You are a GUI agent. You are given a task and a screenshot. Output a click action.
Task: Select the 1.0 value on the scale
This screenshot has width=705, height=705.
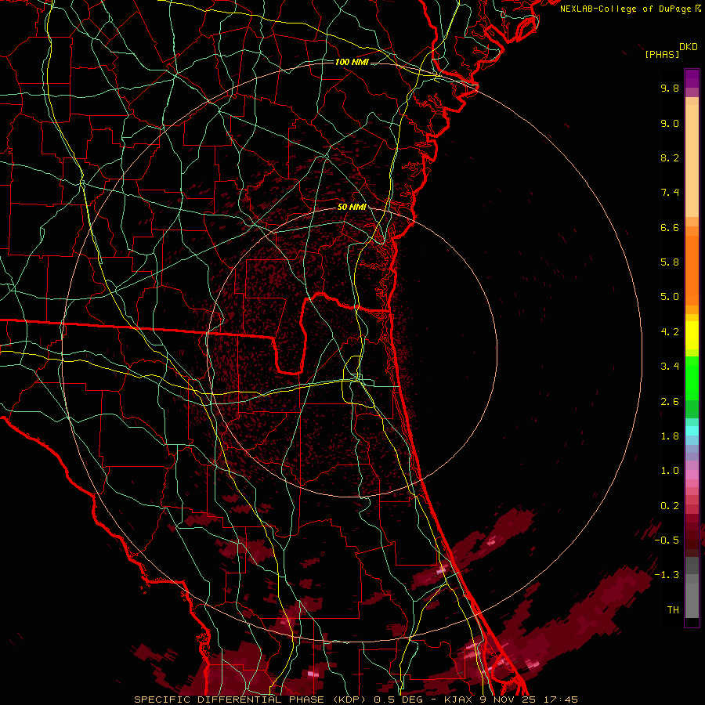pyautogui.click(x=670, y=471)
